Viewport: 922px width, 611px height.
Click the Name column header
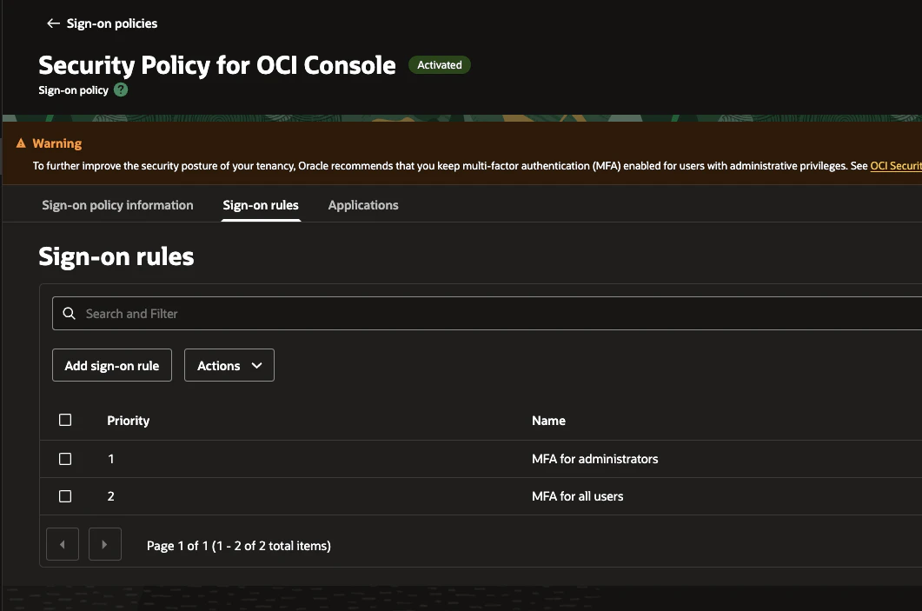pos(548,421)
